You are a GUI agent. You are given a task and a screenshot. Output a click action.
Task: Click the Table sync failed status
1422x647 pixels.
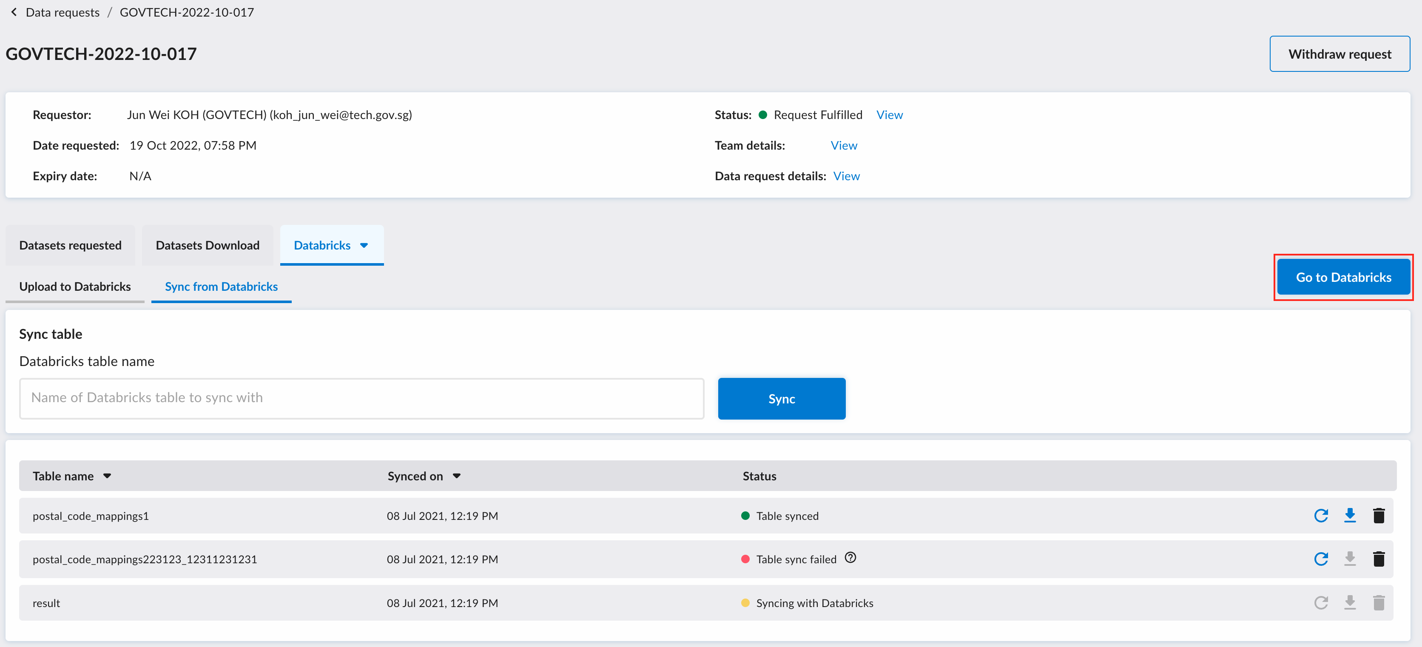(796, 559)
